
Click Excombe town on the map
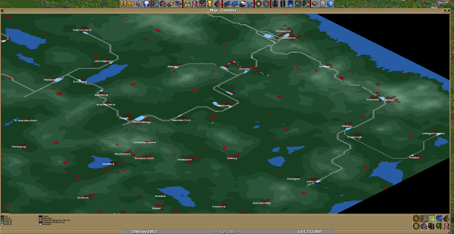(244, 69)
